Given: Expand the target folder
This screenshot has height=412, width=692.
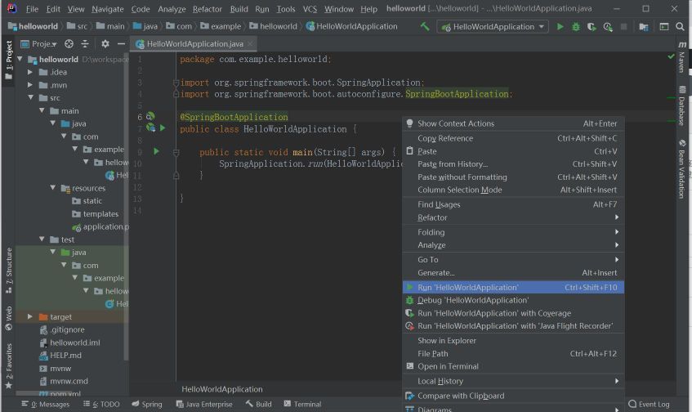Looking at the screenshot, I should (x=30, y=316).
